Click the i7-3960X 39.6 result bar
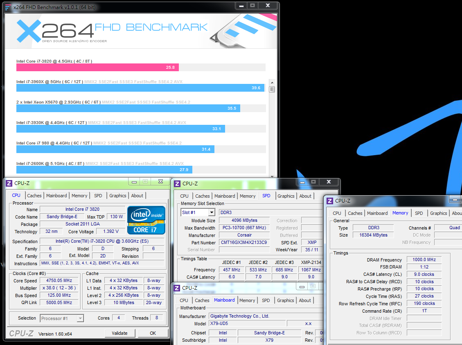This screenshot has height=345, width=462. coord(140,88)
